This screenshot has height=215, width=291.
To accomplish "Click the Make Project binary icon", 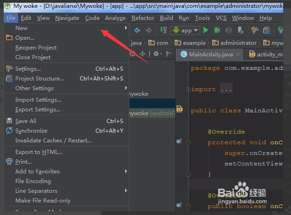I will (x=163, y=30).
